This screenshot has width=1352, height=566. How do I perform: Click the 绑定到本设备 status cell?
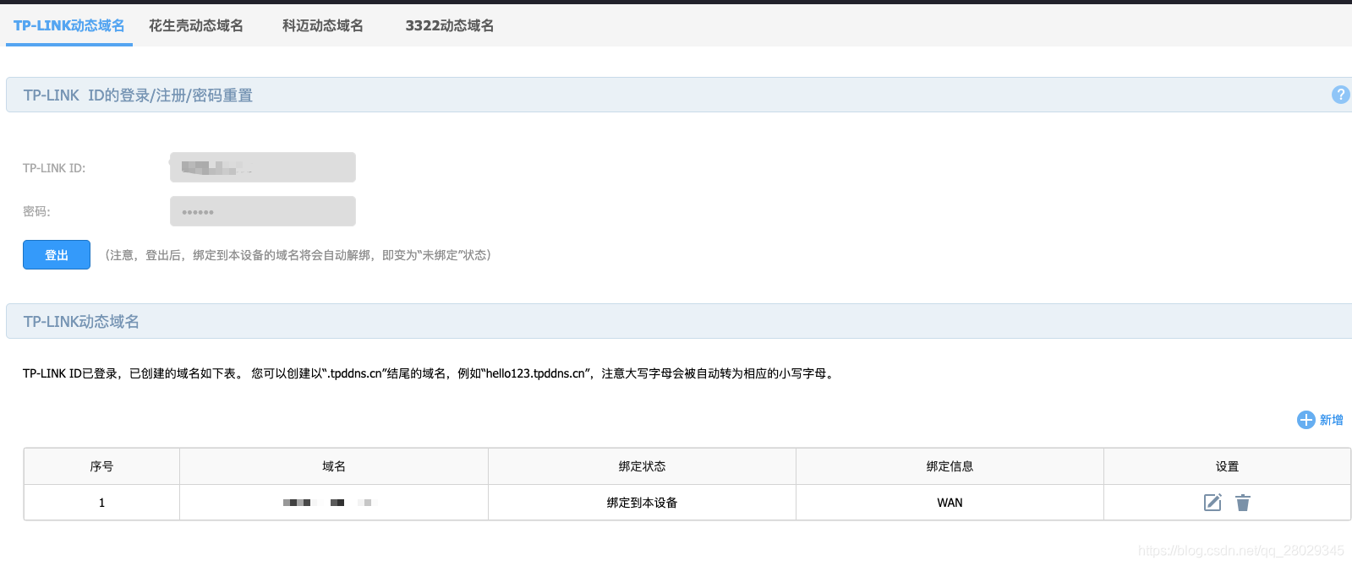(x=642, y=503)
